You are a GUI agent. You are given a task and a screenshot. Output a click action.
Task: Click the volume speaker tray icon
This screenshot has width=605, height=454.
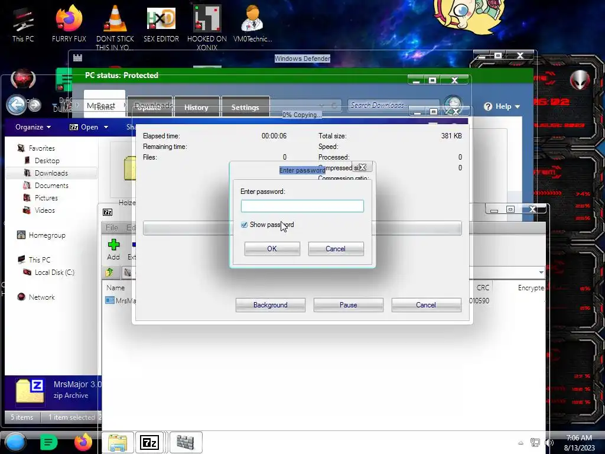coord(549,442)
